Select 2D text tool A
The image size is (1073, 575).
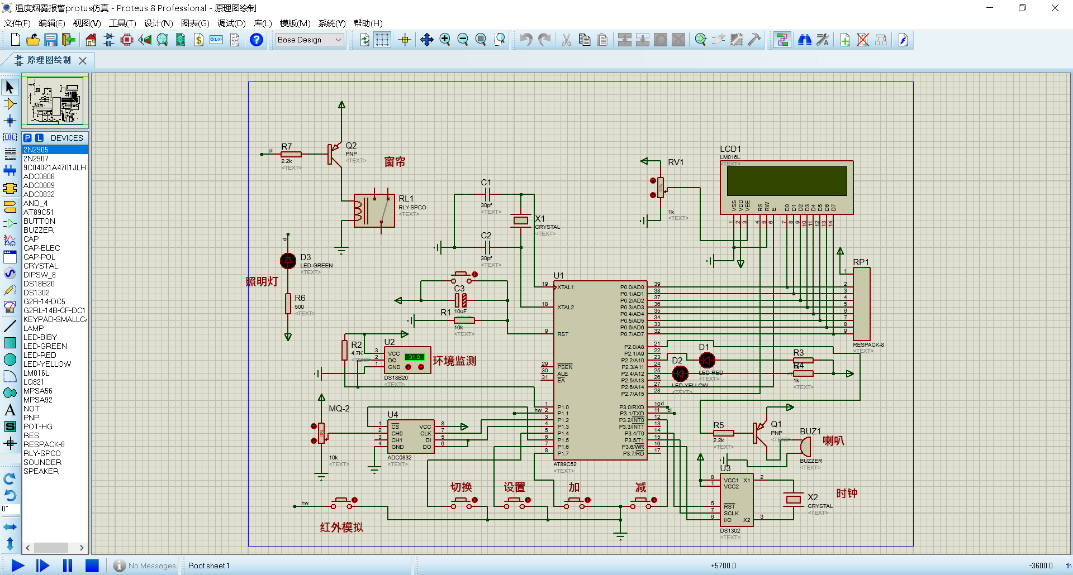click(x=10, y=410)
